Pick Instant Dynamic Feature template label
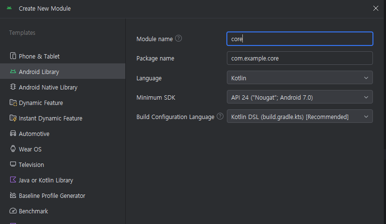The height and width of the screenshot is (224, 386). pyautogui.click(x=50, y=119)
